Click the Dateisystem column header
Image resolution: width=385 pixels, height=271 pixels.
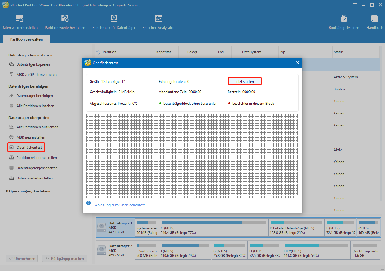pyautogui.click(x=251, y=52)
